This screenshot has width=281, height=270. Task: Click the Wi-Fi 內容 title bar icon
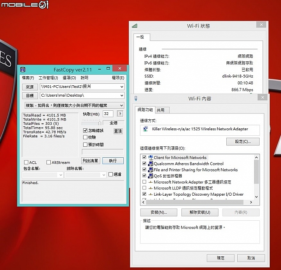[x=136, y=98]
